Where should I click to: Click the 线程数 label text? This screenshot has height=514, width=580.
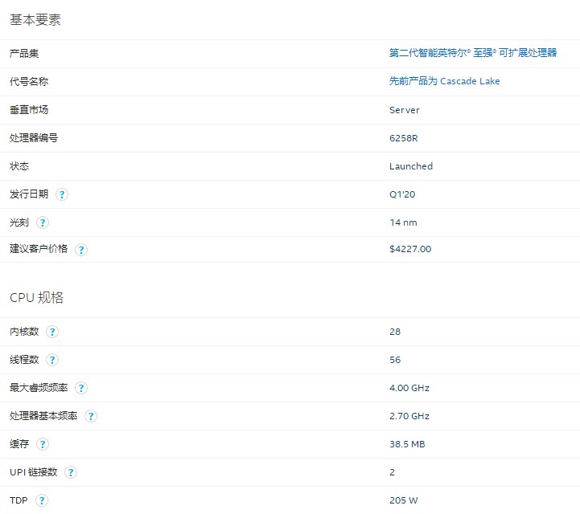point(24,359)
